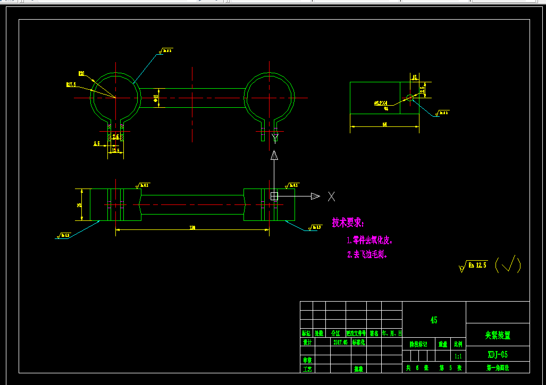Screen dimensions: 546x385
Task: Click the Φ16 rod diameter dimension
Action: (156, 98)
